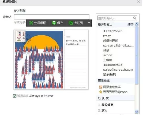Image resolution: width=143 pixels, height=115 pixels.
Task: Select contact 仔仔
Action: (x=106, y=50)
